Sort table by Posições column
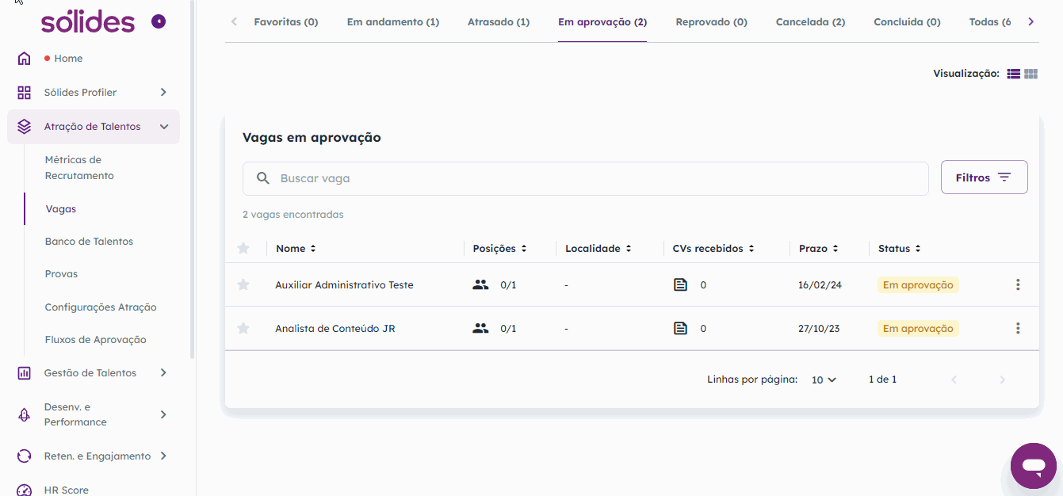Viewport: 1063px width, 496px height. (499, 249)
